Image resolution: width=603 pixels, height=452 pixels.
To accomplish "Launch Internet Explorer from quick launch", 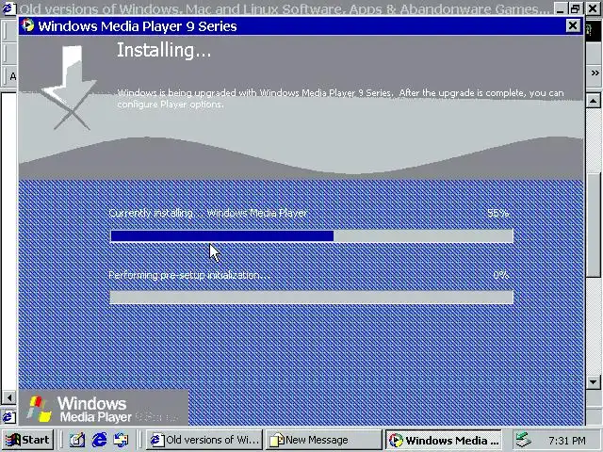I will 99,440.
